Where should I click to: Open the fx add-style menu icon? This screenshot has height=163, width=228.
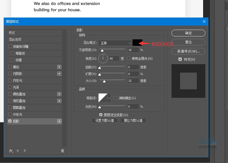point(11,151)
